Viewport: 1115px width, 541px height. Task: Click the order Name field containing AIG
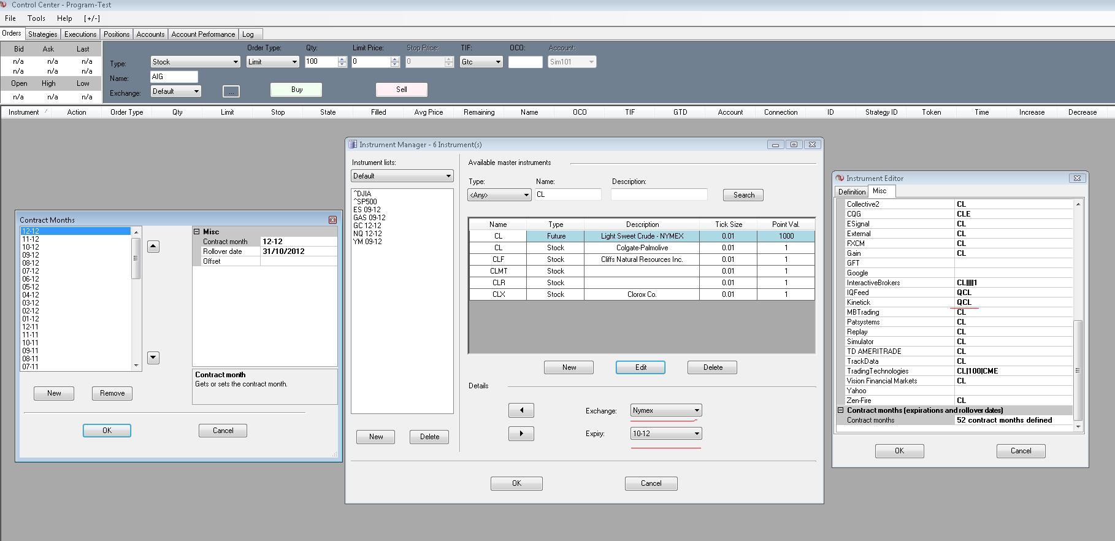pos(174,77)
